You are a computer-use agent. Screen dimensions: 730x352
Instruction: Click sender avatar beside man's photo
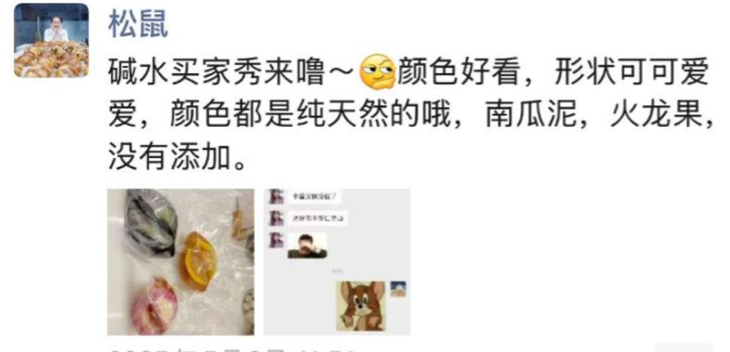tap(277, 240)
